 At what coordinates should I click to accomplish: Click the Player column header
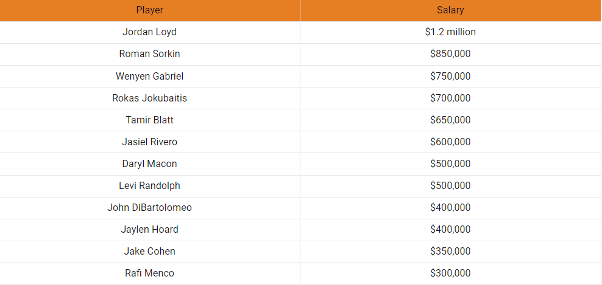(150, 10)
